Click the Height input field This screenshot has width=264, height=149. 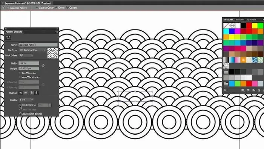pyautogui.click(x=29, y=68)
